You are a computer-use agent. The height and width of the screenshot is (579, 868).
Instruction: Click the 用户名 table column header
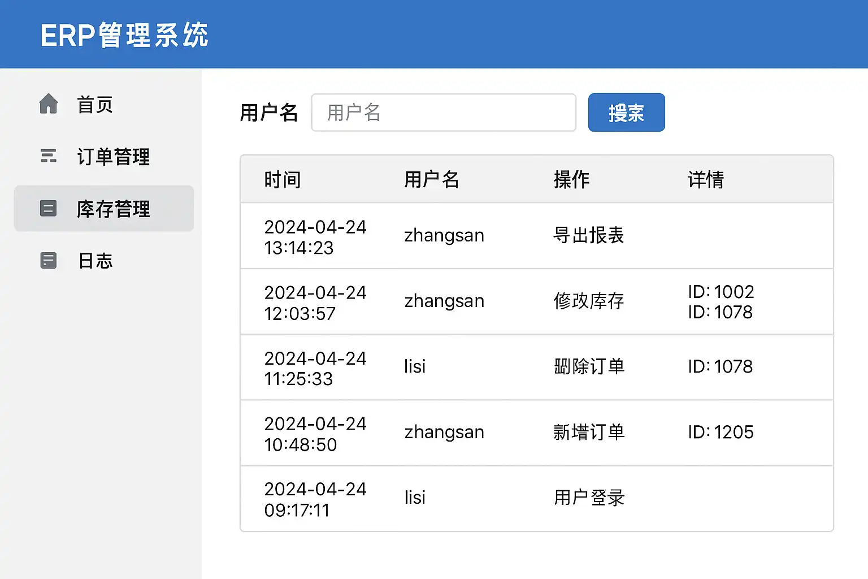pyautogui.click(x=432, y=180)
